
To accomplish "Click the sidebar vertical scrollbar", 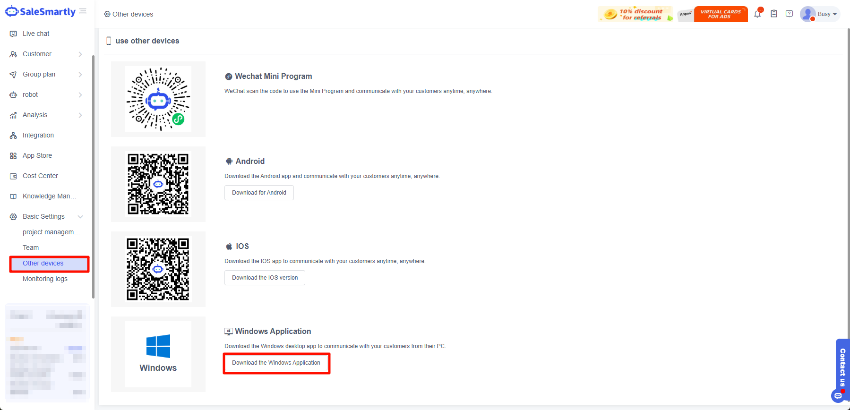I will (93, 177).
